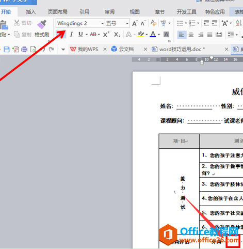
Task: Close the 我的WPS tab
Action: pyautogui.click(x=105, y=50)
